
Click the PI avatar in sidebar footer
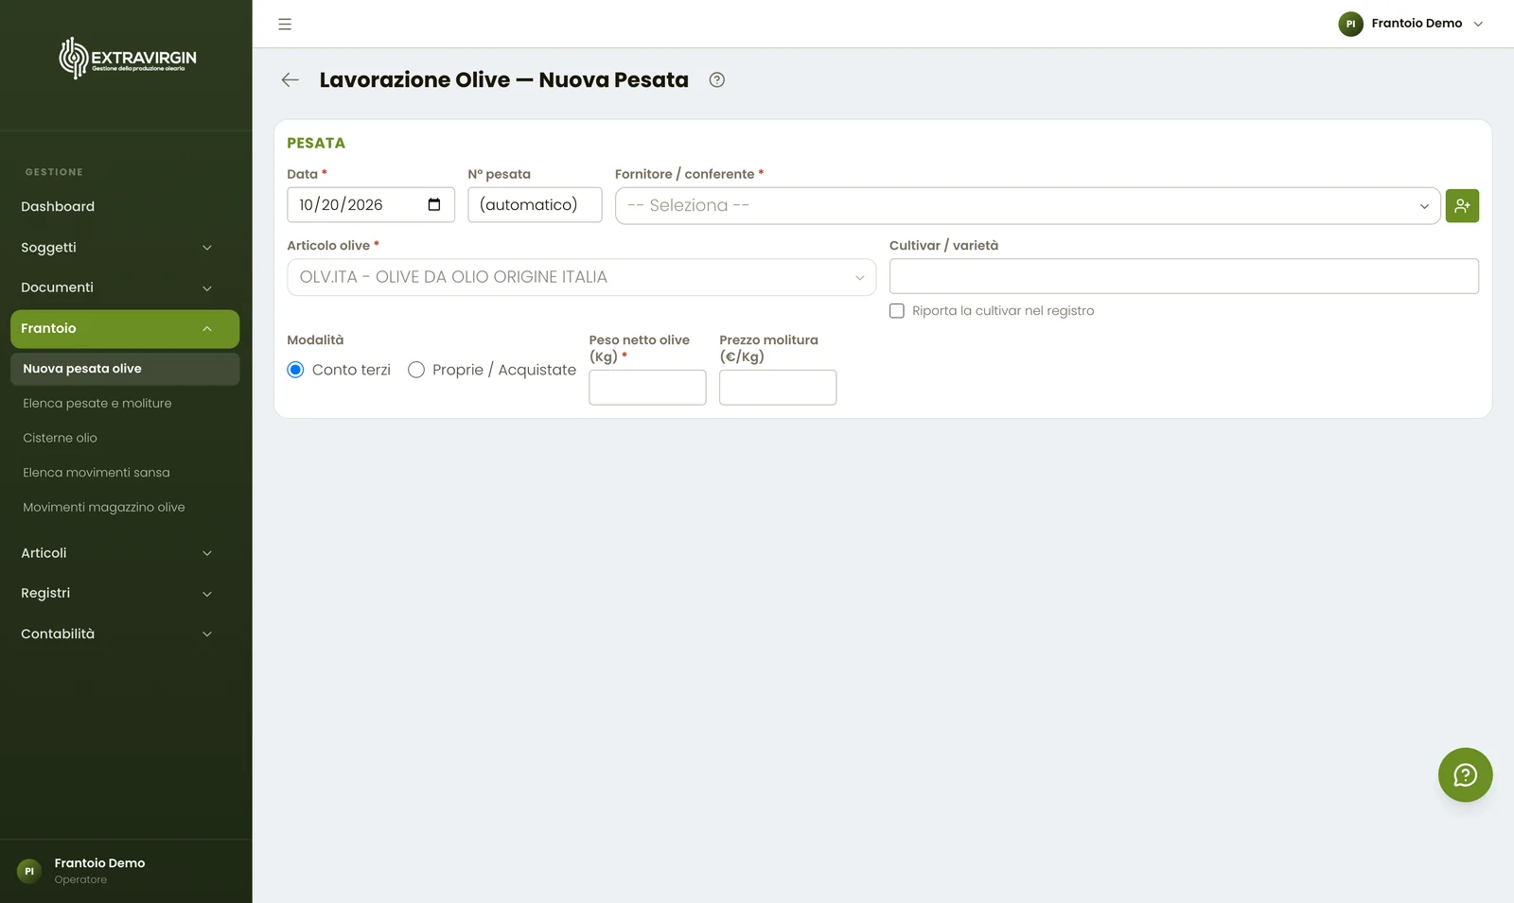[x=29, y=871]
